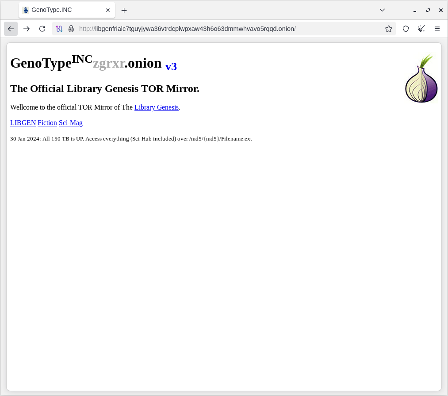Click the forward navigation arrow
This screenshot has height=396, width=448.
(27, 29)
